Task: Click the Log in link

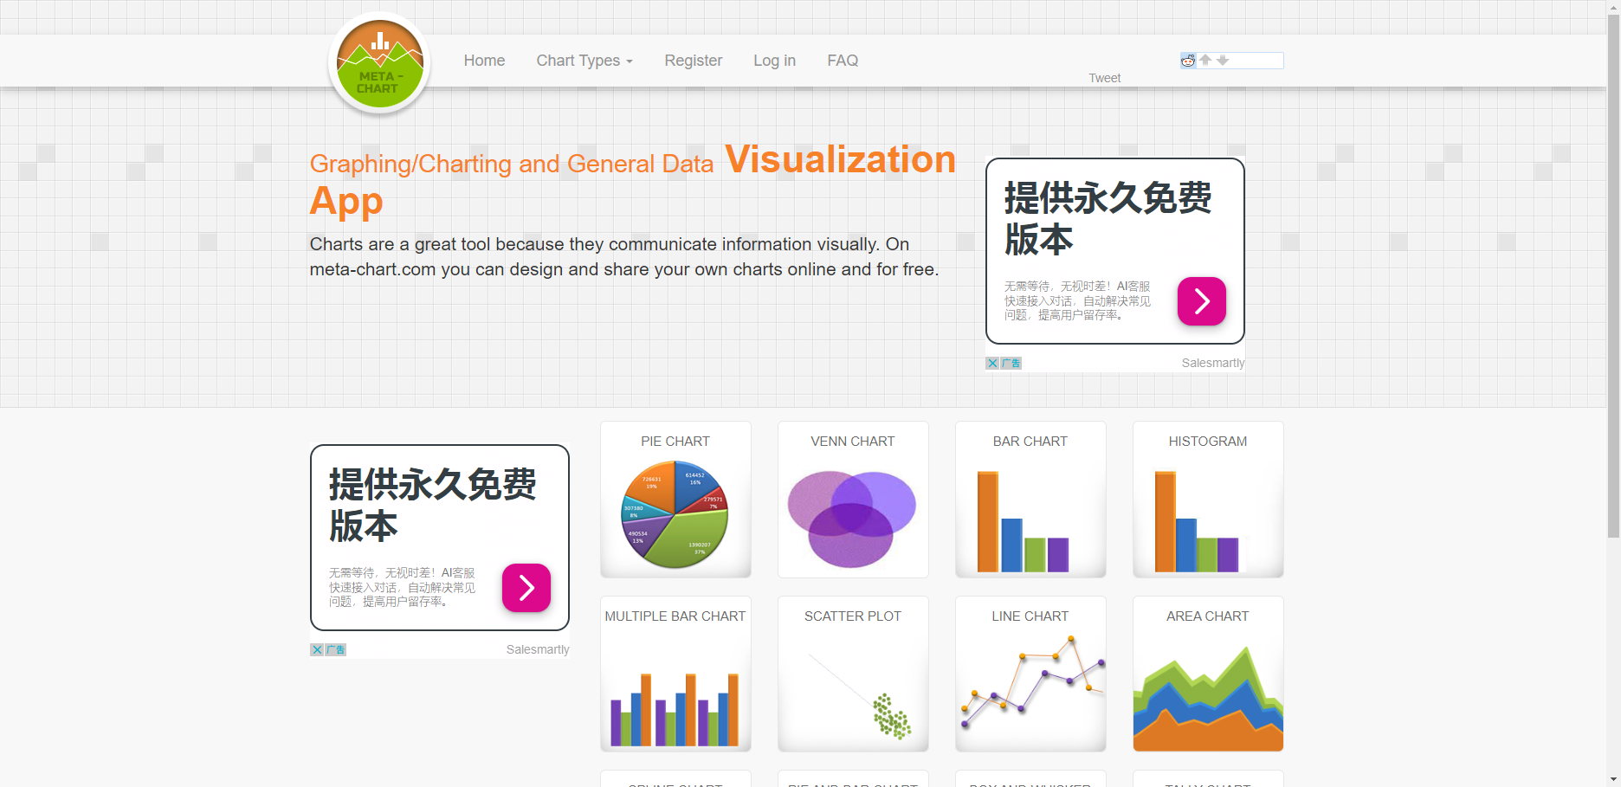Action: [774, 61]
